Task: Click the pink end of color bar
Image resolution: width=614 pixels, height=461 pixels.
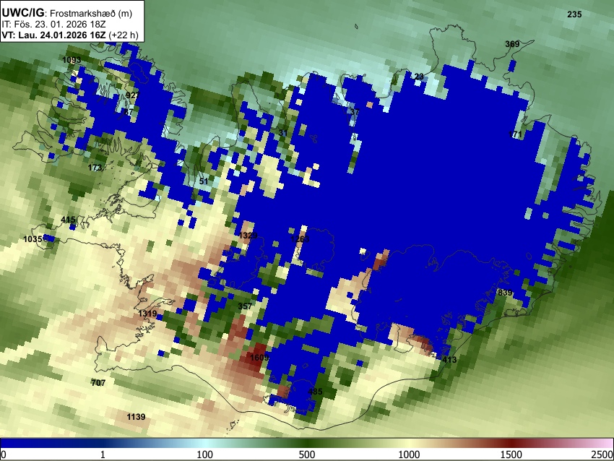Action: [605, 443]
